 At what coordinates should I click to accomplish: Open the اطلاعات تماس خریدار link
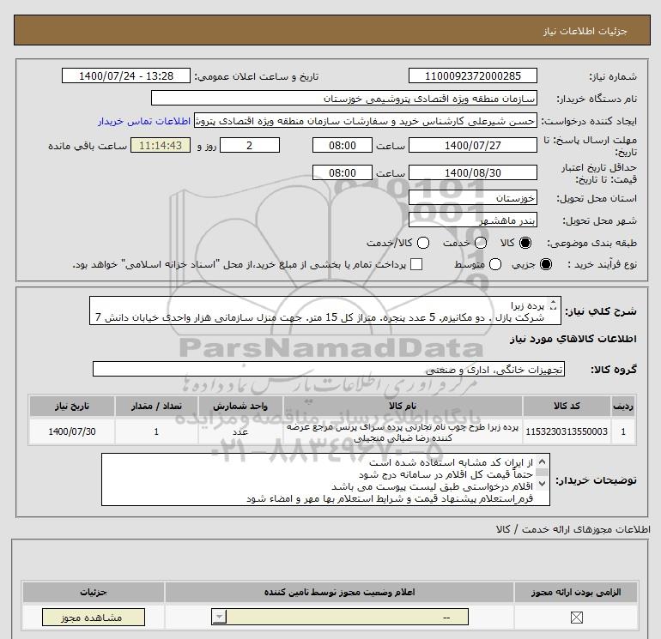[x=144, y=121]
